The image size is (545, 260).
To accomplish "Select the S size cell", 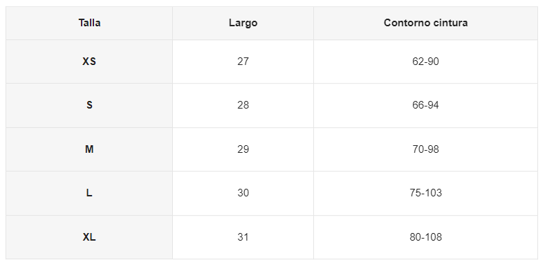I will pyautogui.click(x=89, y=105).
